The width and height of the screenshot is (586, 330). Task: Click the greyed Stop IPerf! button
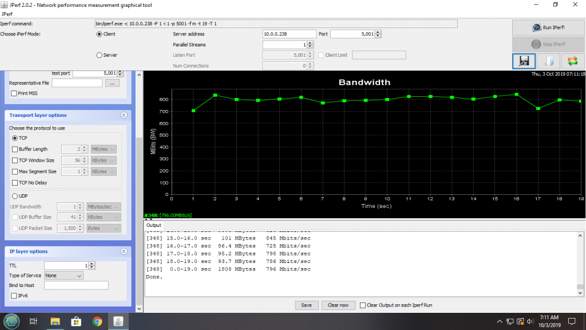548,44
